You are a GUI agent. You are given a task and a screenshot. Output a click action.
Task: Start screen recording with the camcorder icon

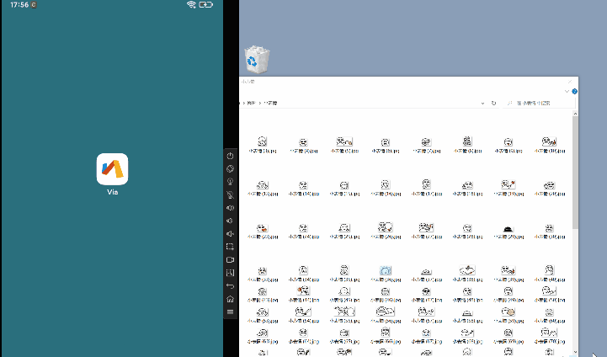tap(230, 260)
